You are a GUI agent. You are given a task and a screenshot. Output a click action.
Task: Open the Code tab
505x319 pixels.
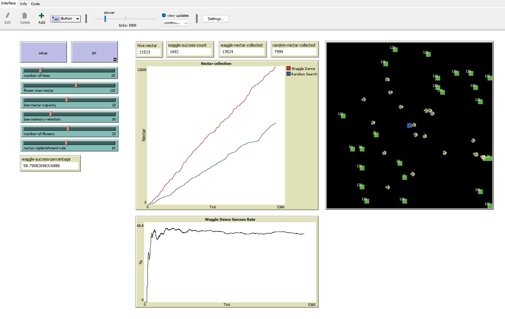(x=35, y=4)
